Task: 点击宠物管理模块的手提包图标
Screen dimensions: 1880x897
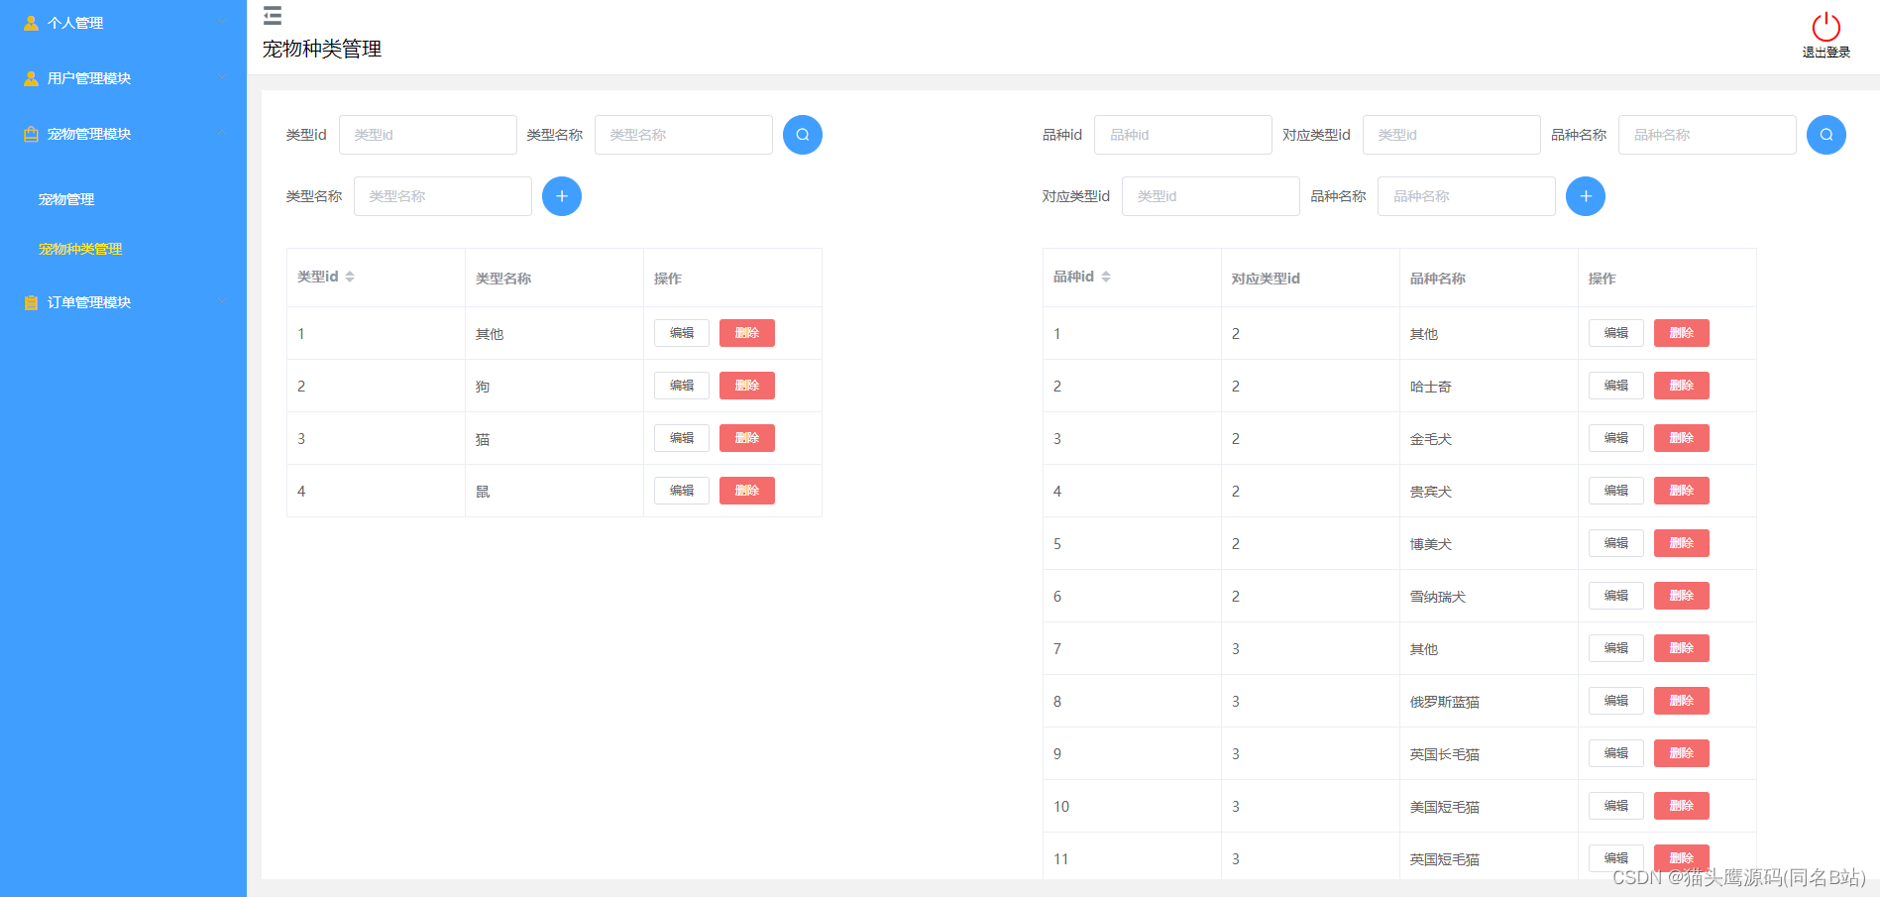Action: [29, 133]
